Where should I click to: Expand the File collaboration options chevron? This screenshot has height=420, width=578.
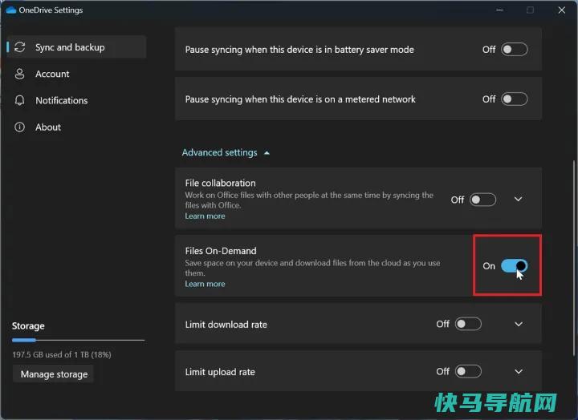click(519, 199)
